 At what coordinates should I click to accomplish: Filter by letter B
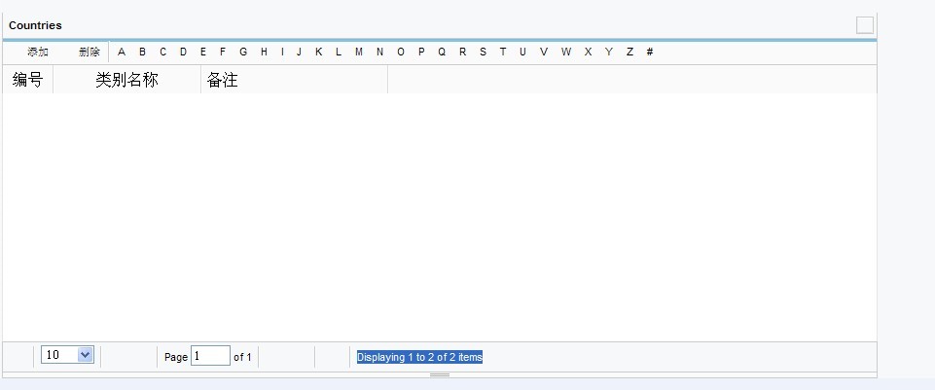(142, 52)
